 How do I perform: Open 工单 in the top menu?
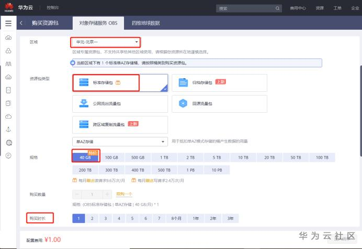[x=337, y=8]
